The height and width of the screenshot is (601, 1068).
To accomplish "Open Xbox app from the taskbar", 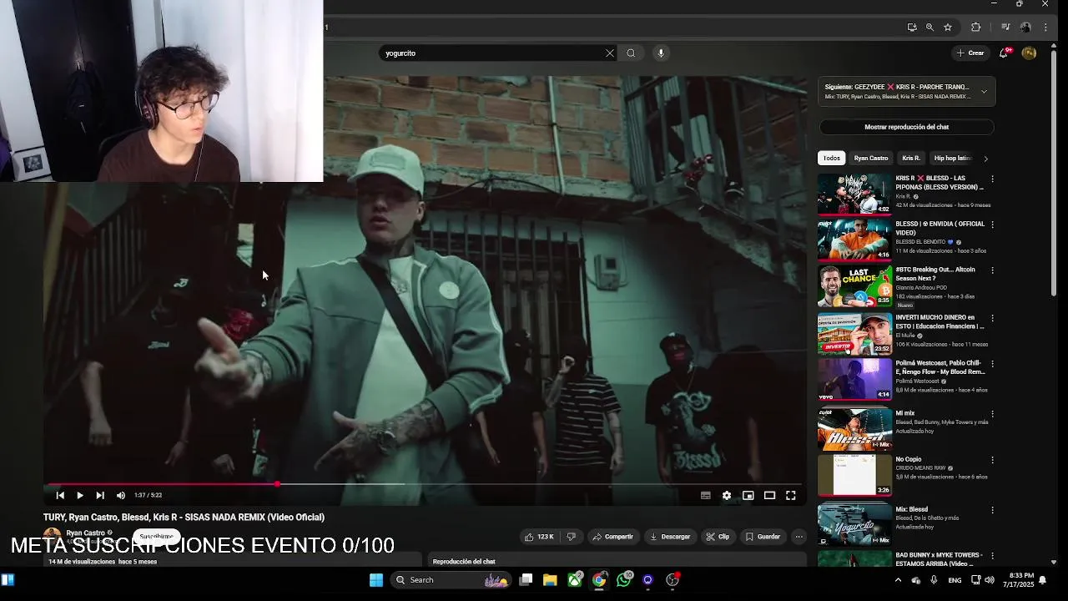I will tap(575, 580).
